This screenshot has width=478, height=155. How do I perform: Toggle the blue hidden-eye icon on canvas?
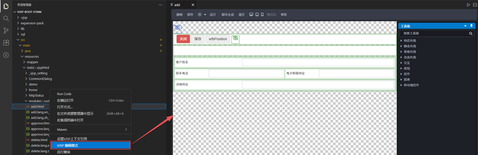click(177, 28)
